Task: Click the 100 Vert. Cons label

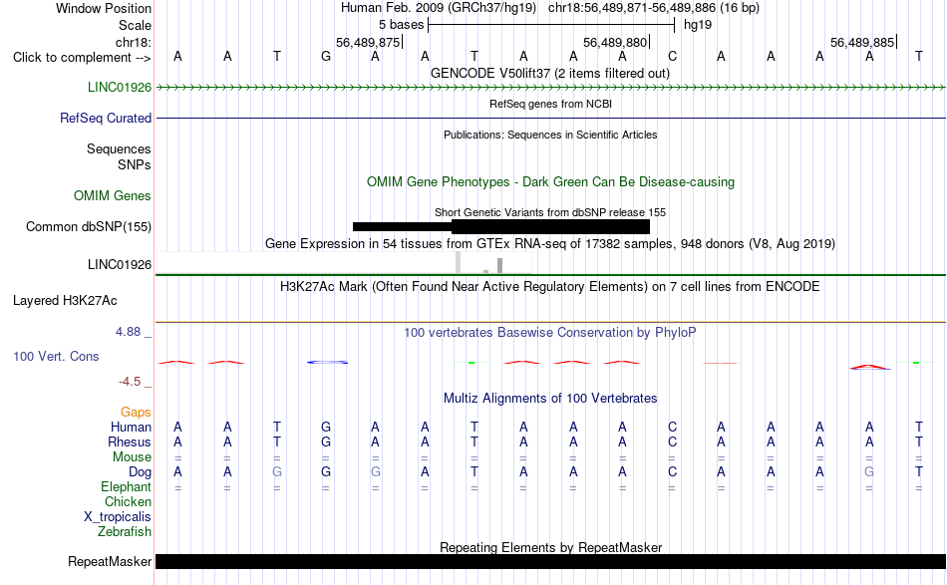Action: click(56, 356)
